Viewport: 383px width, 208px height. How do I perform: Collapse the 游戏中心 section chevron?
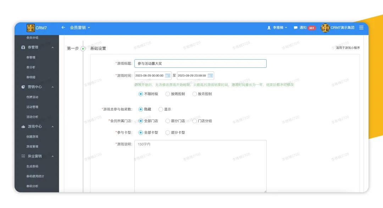52,127
